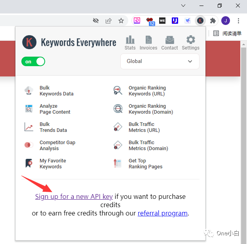Screen dimensions: 247x244
Task: Open Competitor Gap Analysis
Action: pyautogui.click(x=57, y=145)
